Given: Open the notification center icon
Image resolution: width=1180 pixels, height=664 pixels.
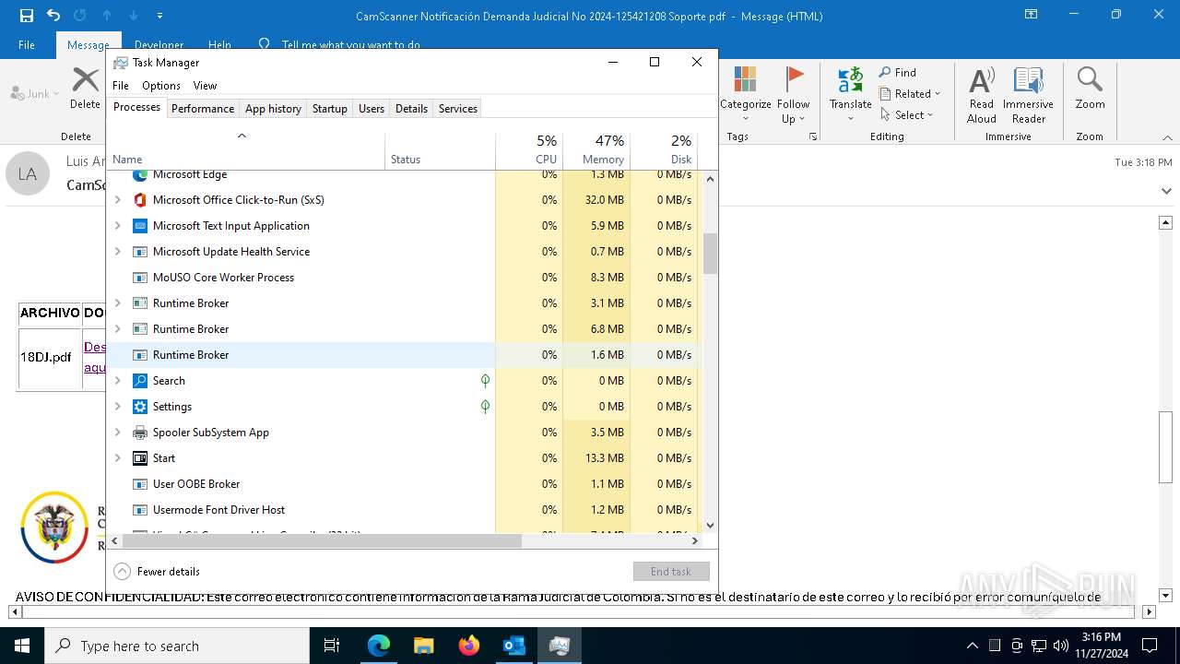Looking at the screenshot, I should click(1150, 646).
